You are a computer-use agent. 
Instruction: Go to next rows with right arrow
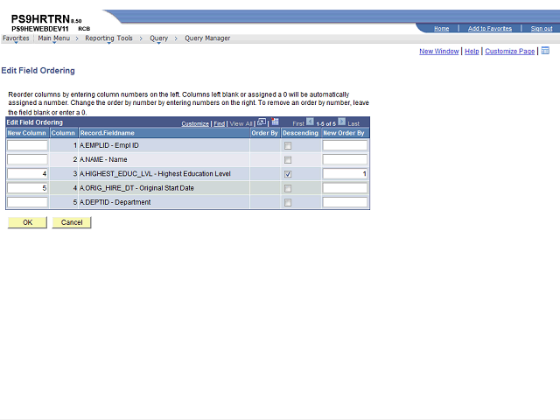(342, 122)
